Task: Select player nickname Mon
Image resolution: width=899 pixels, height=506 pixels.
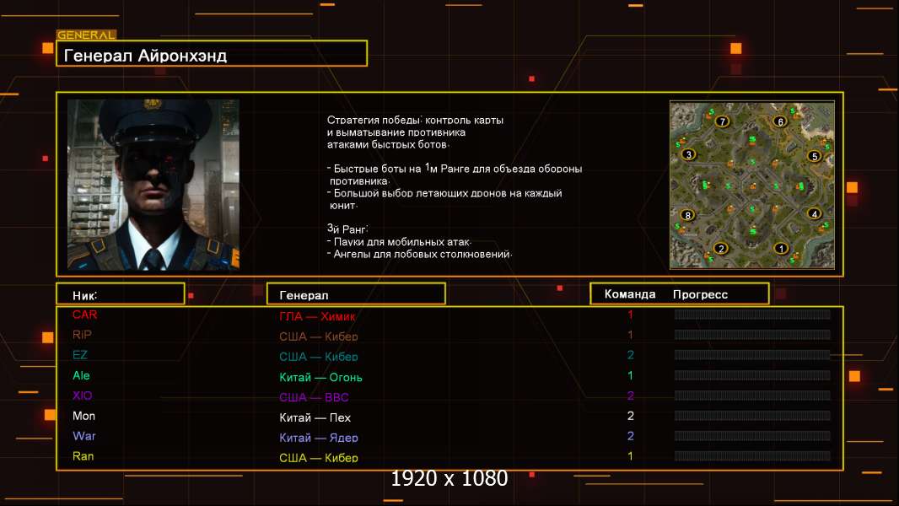Action: pyautogui.click(x=83, y=416)
